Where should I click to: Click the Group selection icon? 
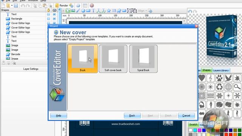(x=129, y=11)
